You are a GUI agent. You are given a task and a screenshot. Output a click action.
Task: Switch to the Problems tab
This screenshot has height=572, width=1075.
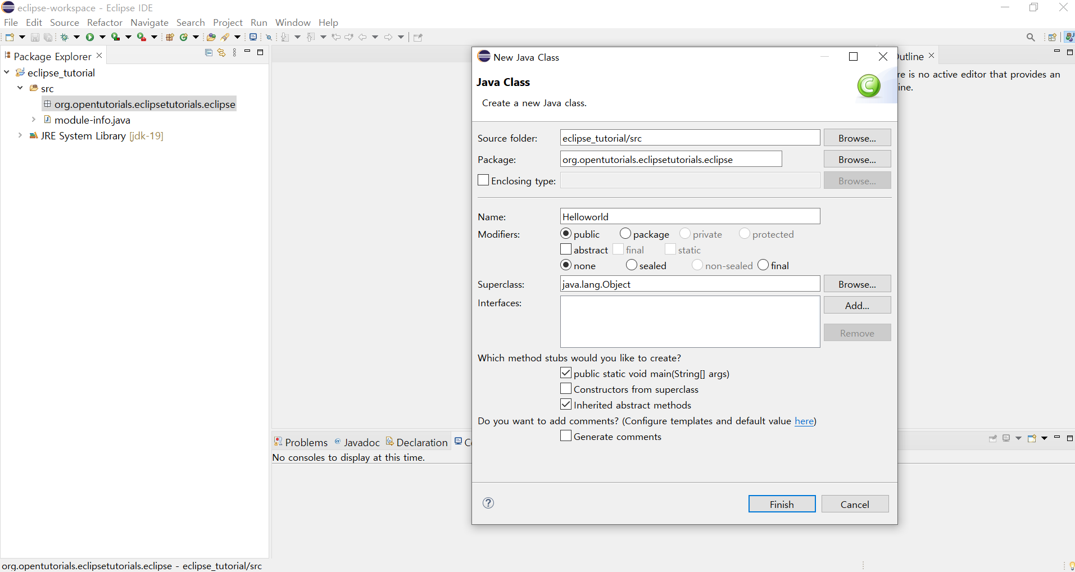pos(301,442)
